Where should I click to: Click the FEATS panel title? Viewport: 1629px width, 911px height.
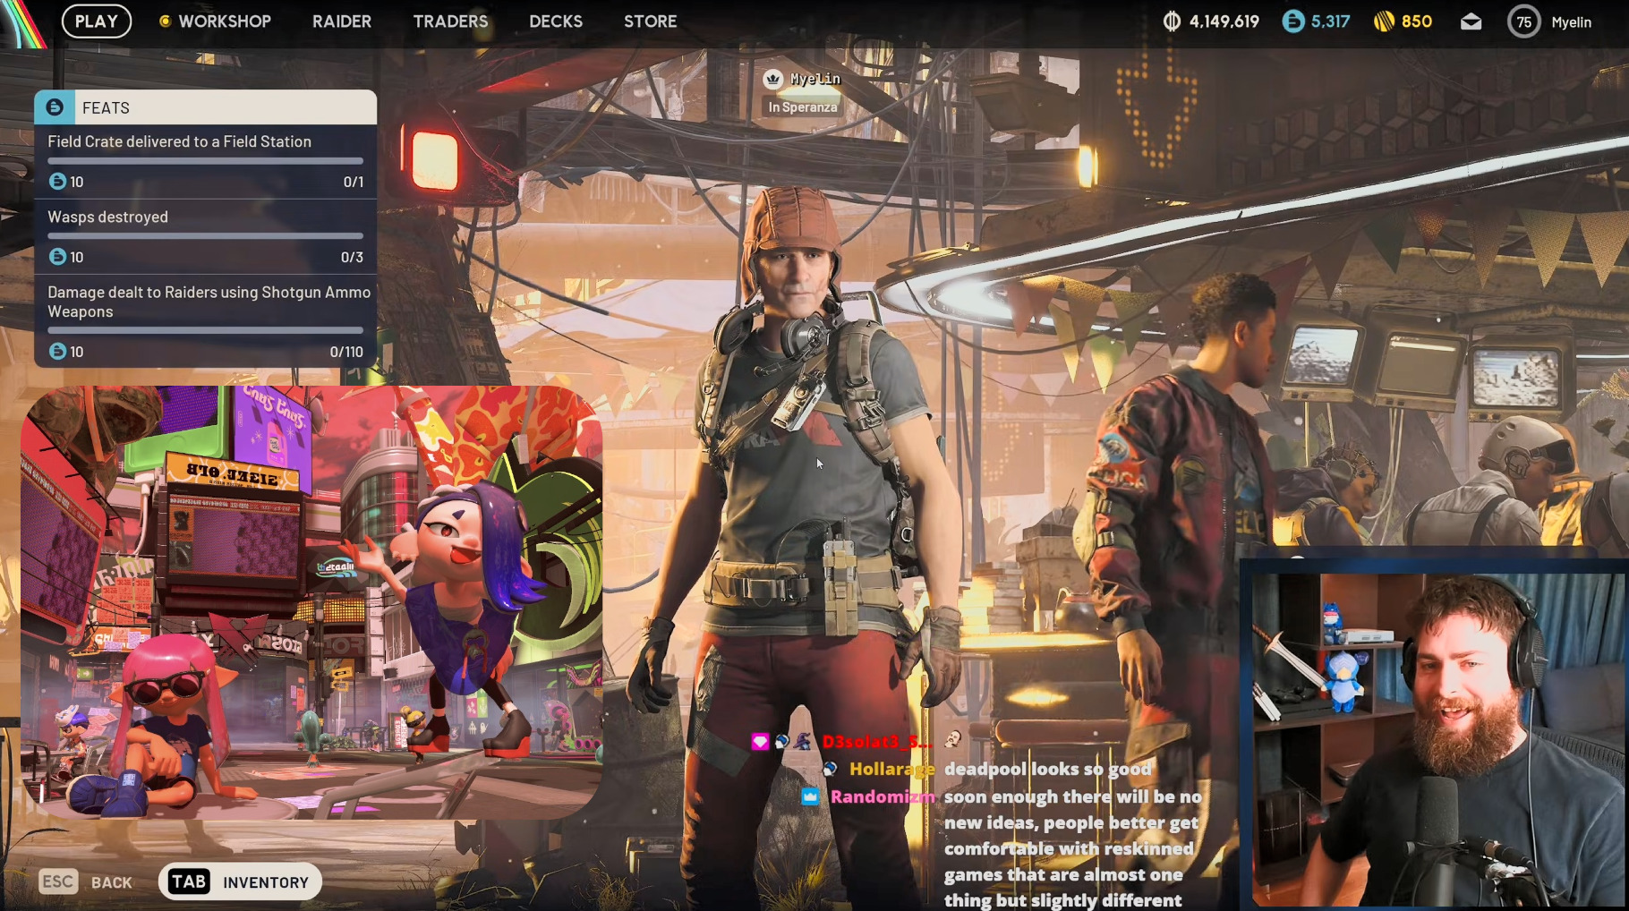pyautogui.click(x=106, y=108)
